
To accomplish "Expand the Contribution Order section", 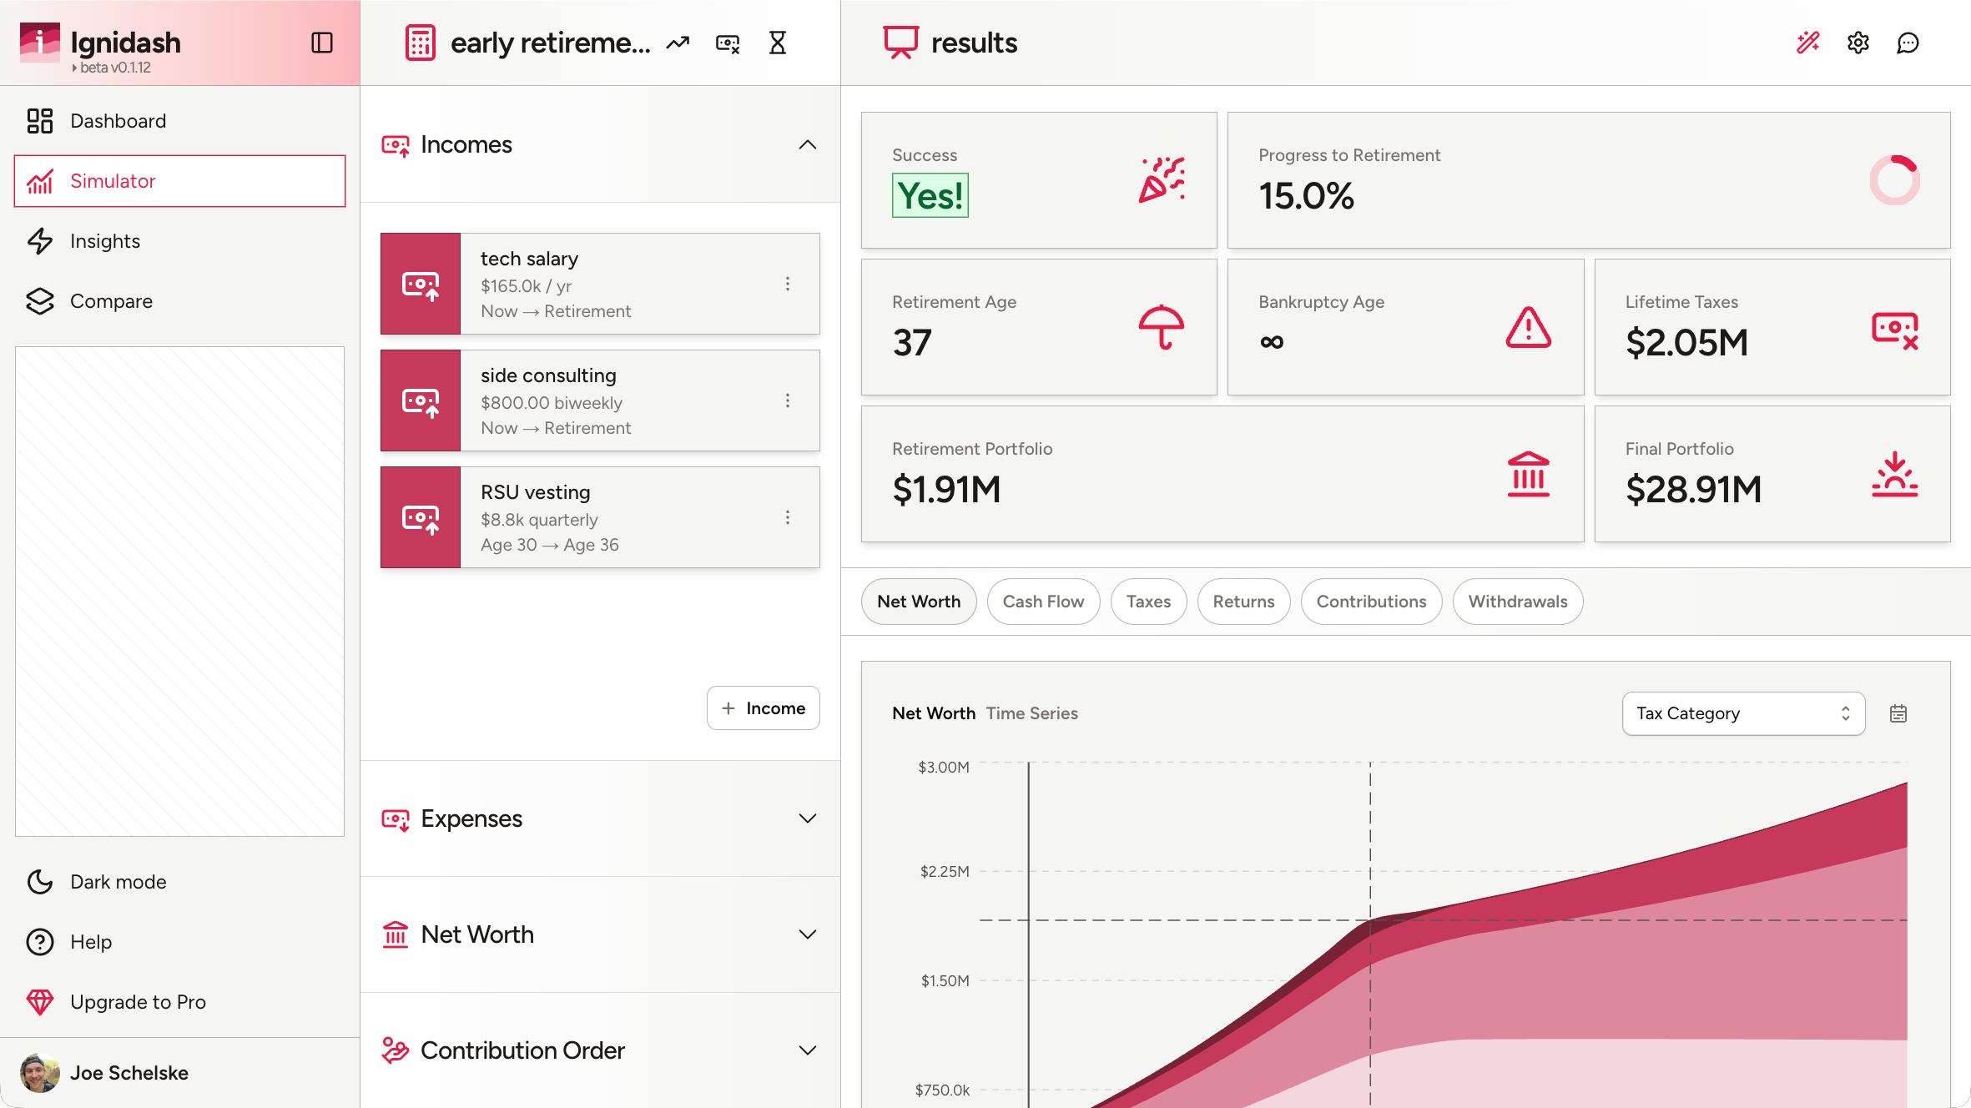I will tap(807, 1050).
